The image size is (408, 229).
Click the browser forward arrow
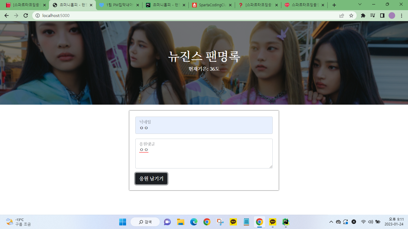click(x=16, y=16)
